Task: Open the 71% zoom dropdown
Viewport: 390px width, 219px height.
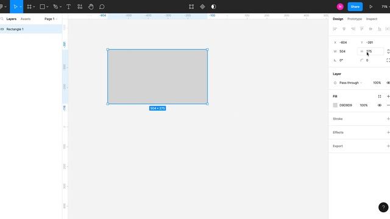Action: [386, 7]
